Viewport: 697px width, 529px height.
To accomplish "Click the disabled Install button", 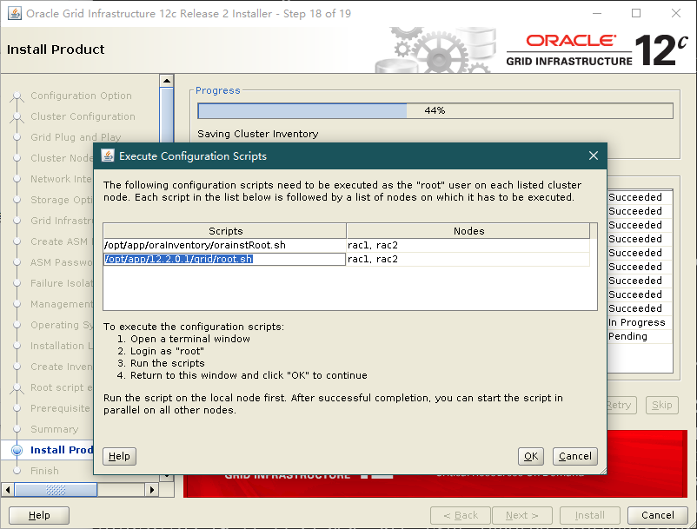I will pyautogui.click(x=589, y=515).
